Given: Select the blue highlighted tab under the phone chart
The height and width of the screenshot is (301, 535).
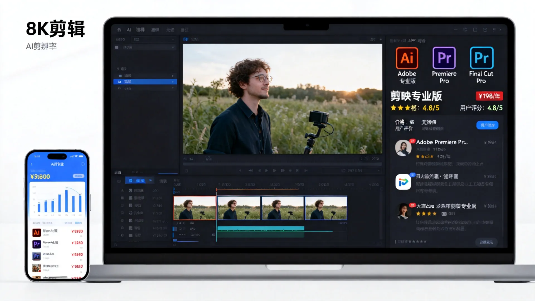Looking at the screenshot, I should point(79,223).
